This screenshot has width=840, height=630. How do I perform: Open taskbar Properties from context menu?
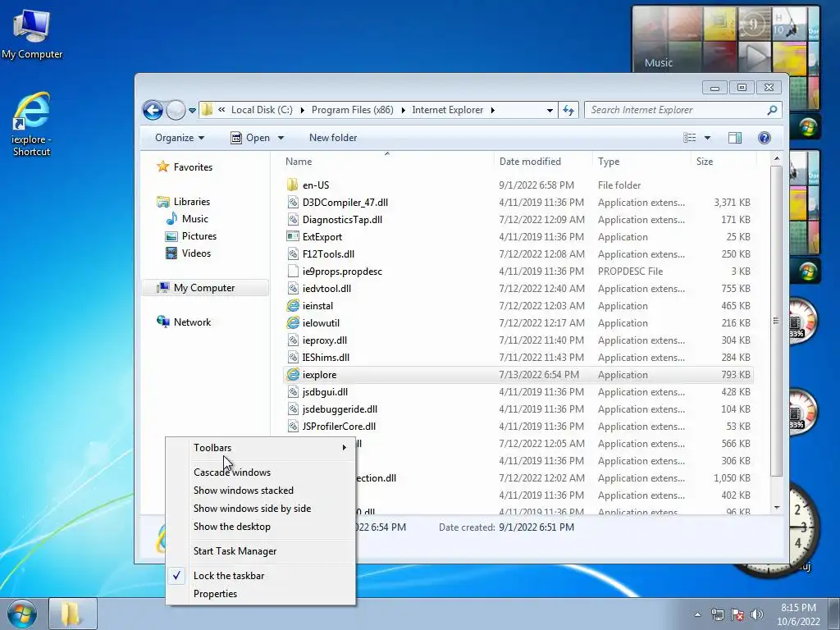260,594
